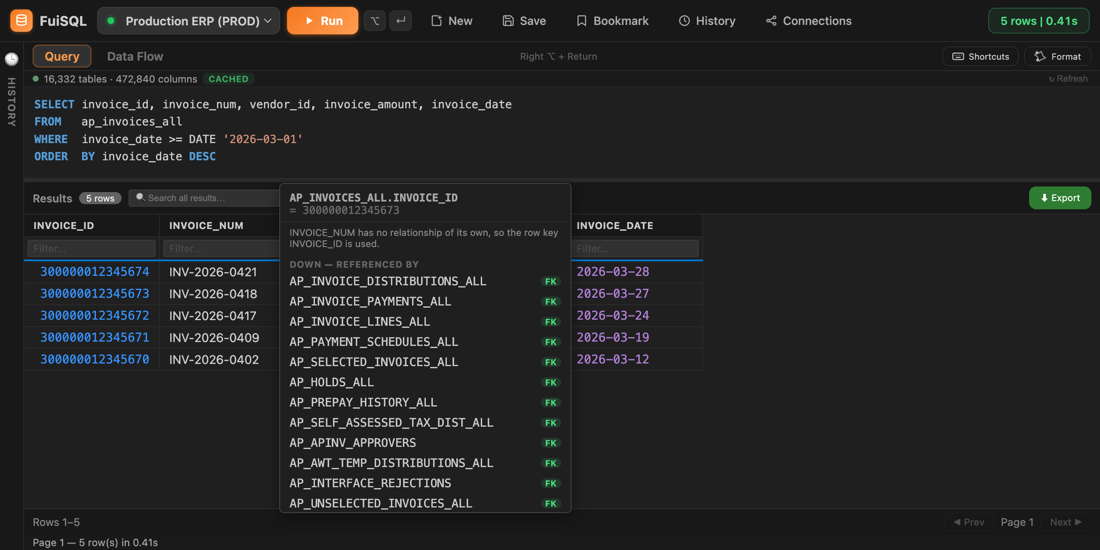Viewport: 1100px width, 550px height.
Task: Click the Option key shortcut icon button
Action: pyautogui.click(x=375, y=21)
